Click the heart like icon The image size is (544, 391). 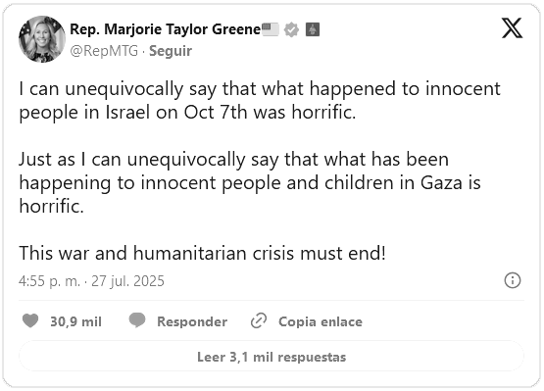point(30,320)
